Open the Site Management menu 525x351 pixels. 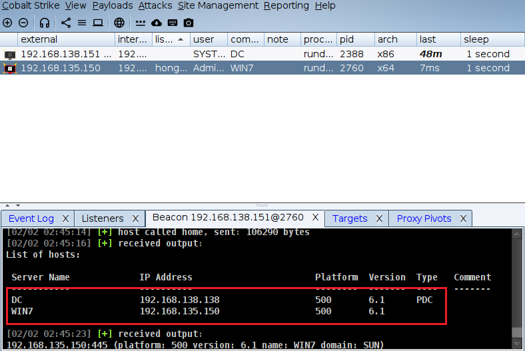218,6
